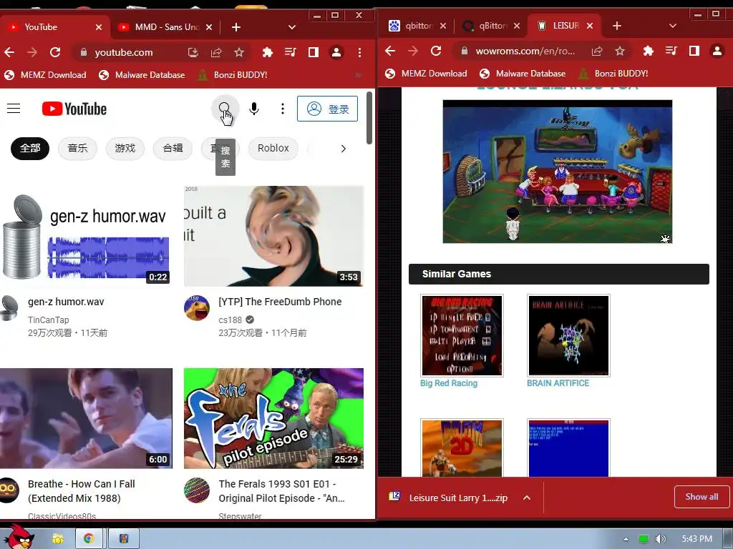Click Bonzi BUDDY! bookmark in YouTube window
Screen dimensions: 733x549
233,74
